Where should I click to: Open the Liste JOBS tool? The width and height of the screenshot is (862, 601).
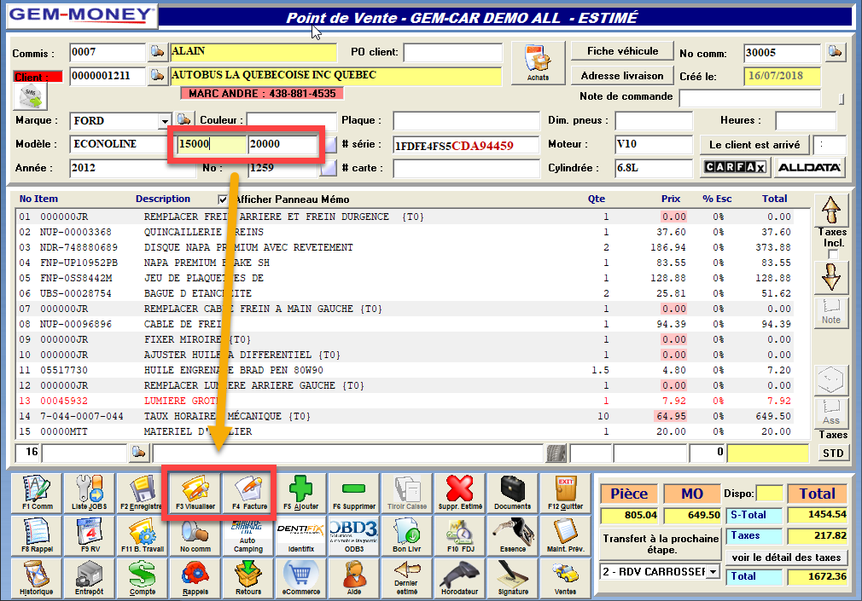[89, 492]
